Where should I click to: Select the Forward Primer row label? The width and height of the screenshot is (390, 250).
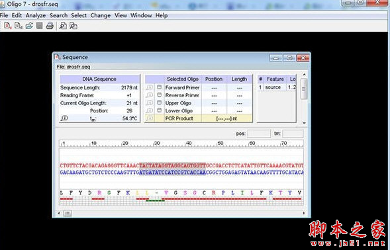182,87
